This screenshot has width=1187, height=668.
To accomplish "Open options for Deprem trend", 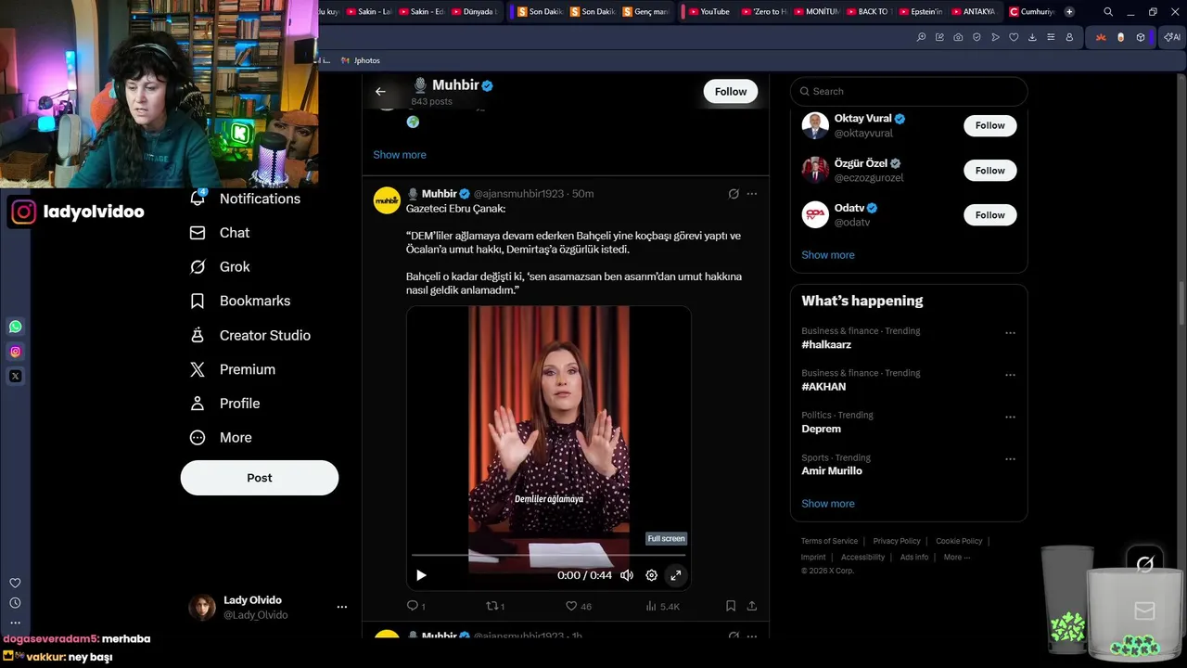I will pos(1010,417).
